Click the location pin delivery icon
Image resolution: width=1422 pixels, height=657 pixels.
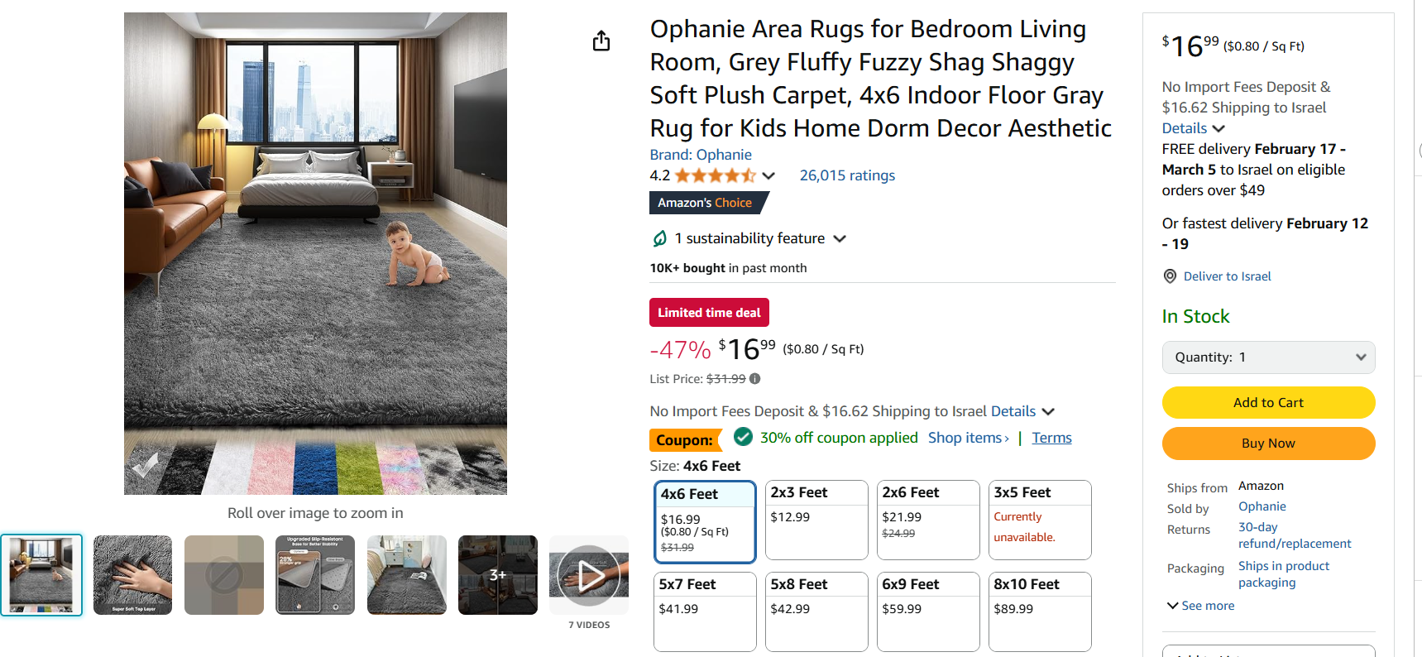click(x=1170, y=276)
